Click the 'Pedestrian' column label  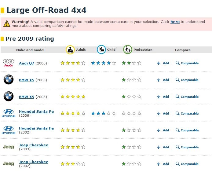click(x=143, y=49)
